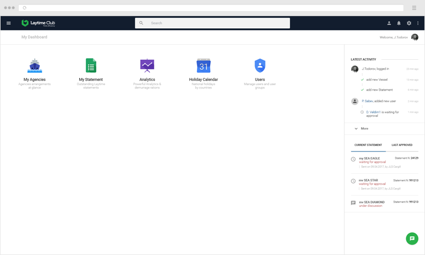Open the settings gear icon

pyautogui.click(x=409, y=23)
